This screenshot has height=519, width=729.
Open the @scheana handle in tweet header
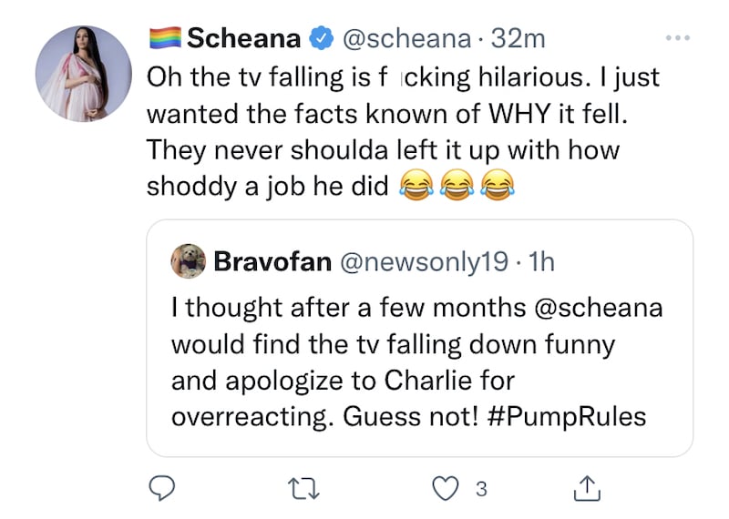pos(404,39)
